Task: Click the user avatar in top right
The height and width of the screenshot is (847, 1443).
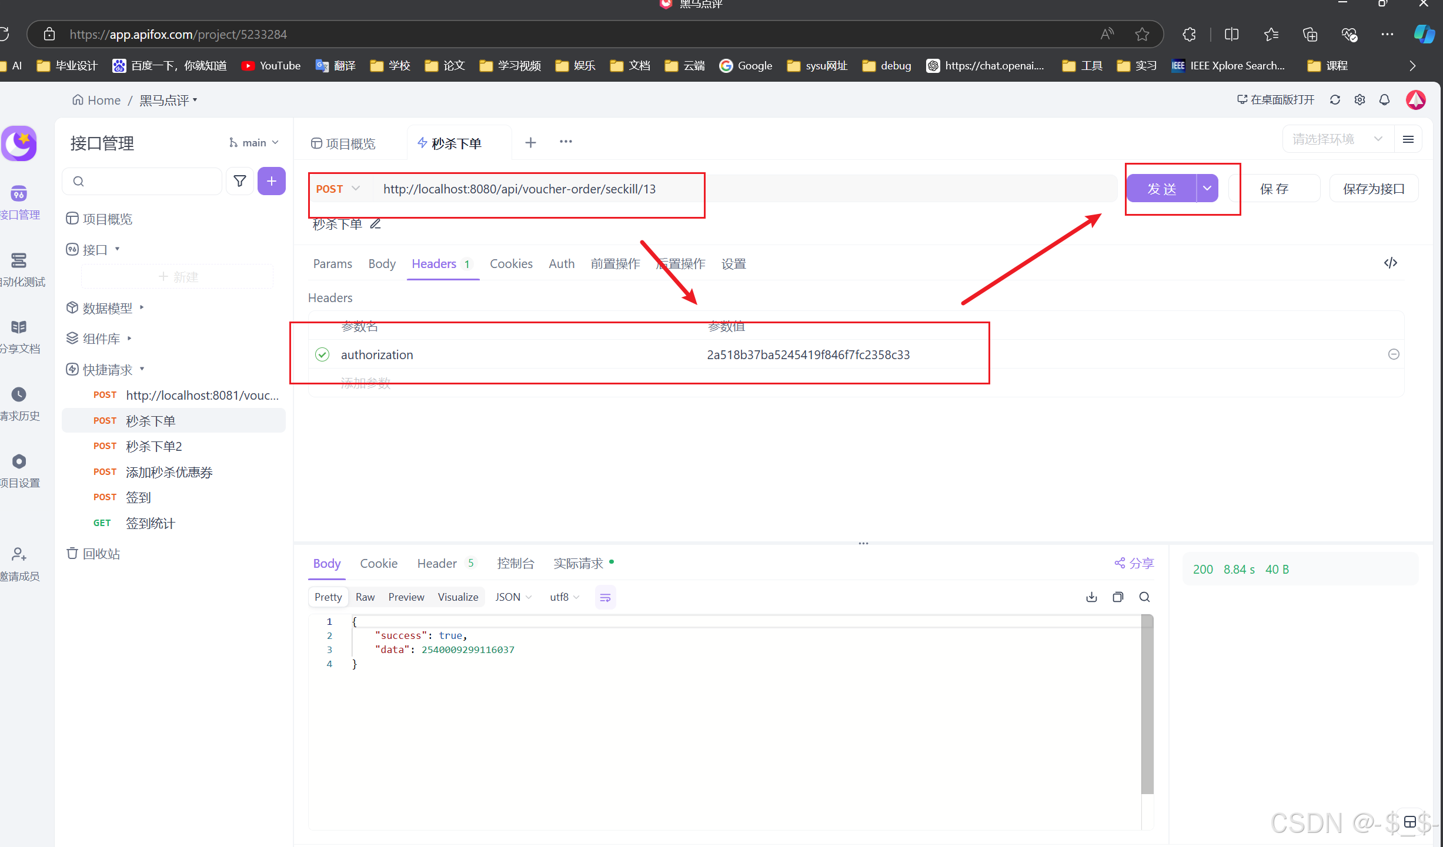Action: tap(1415, 100)
